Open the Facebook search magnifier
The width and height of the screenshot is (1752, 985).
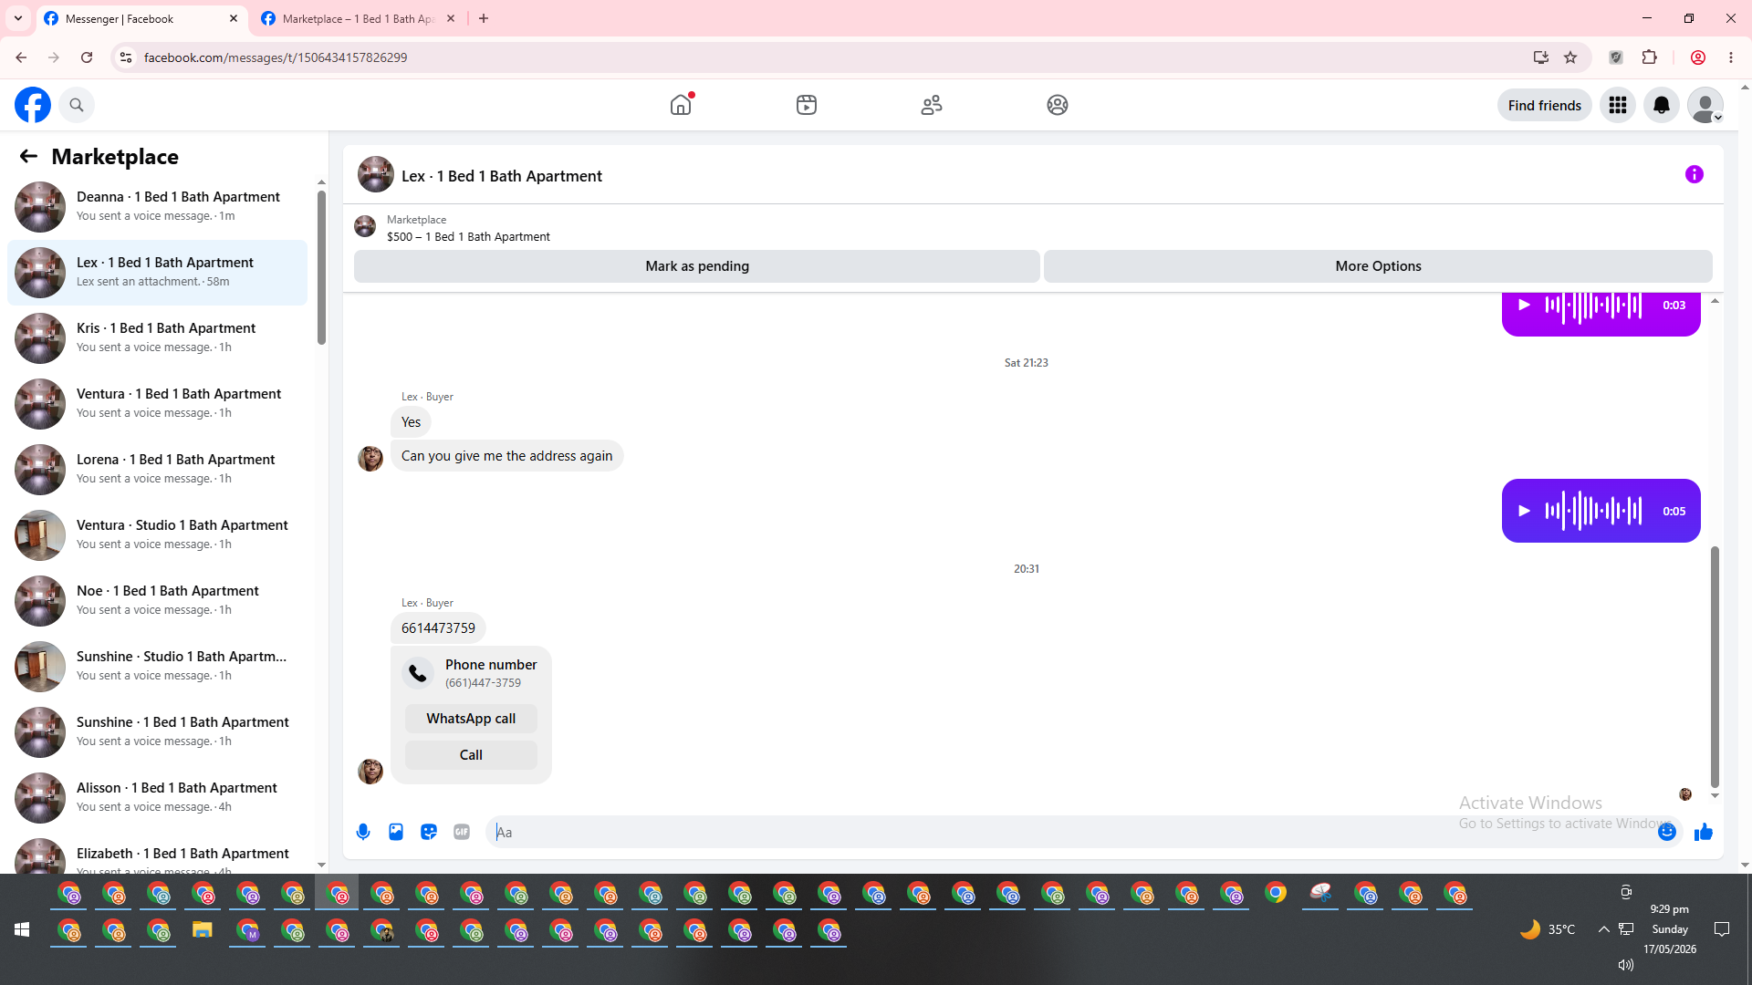pos(77,105)
